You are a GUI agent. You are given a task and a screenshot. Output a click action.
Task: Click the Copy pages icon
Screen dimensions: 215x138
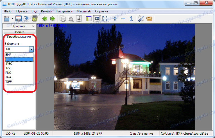click(x=63, y=19)
